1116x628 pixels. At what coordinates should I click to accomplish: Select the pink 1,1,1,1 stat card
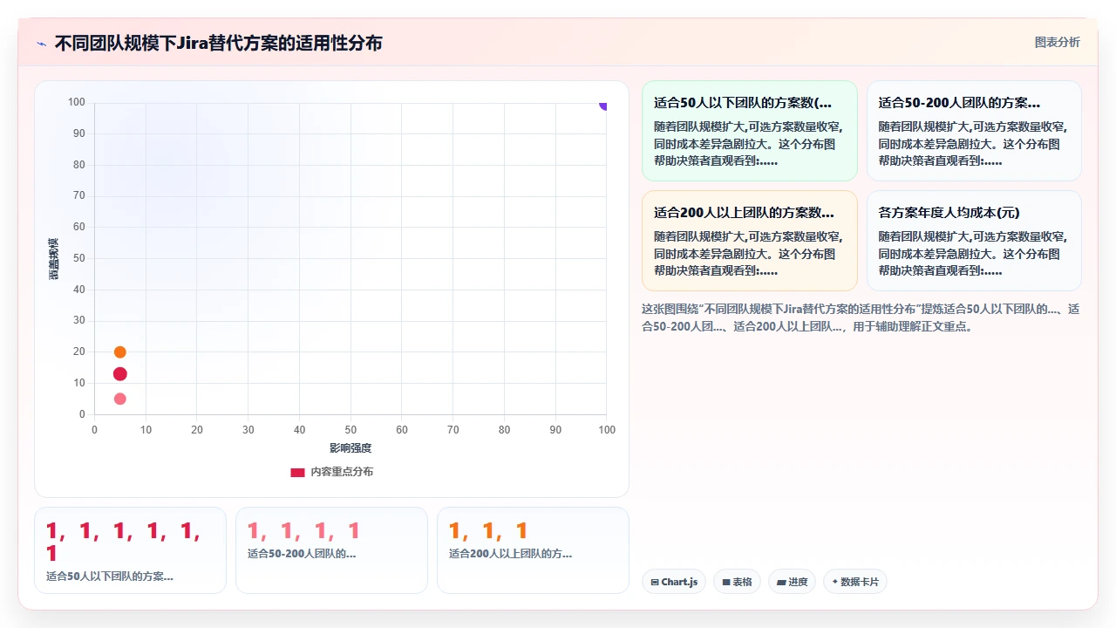pyautogui.click(x=331, y=550)
